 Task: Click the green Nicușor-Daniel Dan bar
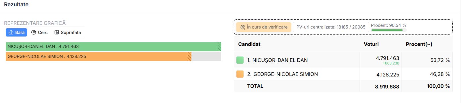[x=113, y=47]
